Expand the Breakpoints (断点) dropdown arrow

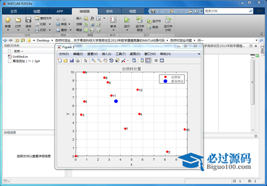pyautogui.click(x=113, y=30)
